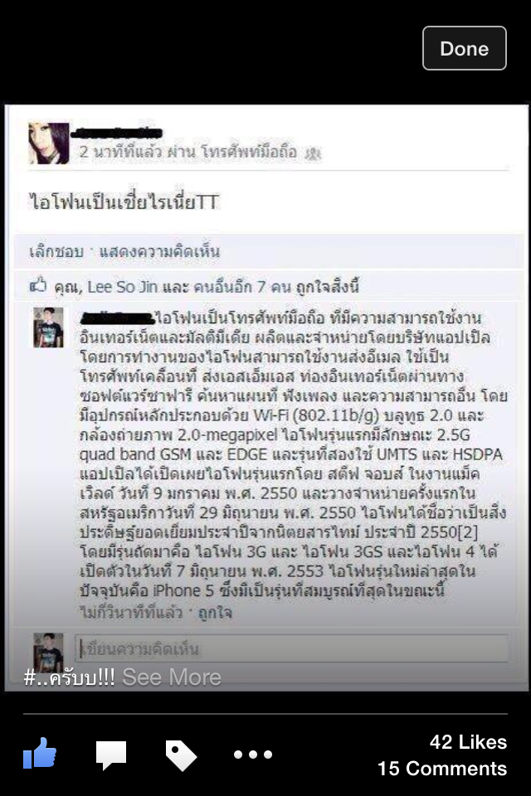Image resolution: width=531 pixels, height=796 pixels.
Task: Expand caption with See More
Action: (x=172, y=677)
